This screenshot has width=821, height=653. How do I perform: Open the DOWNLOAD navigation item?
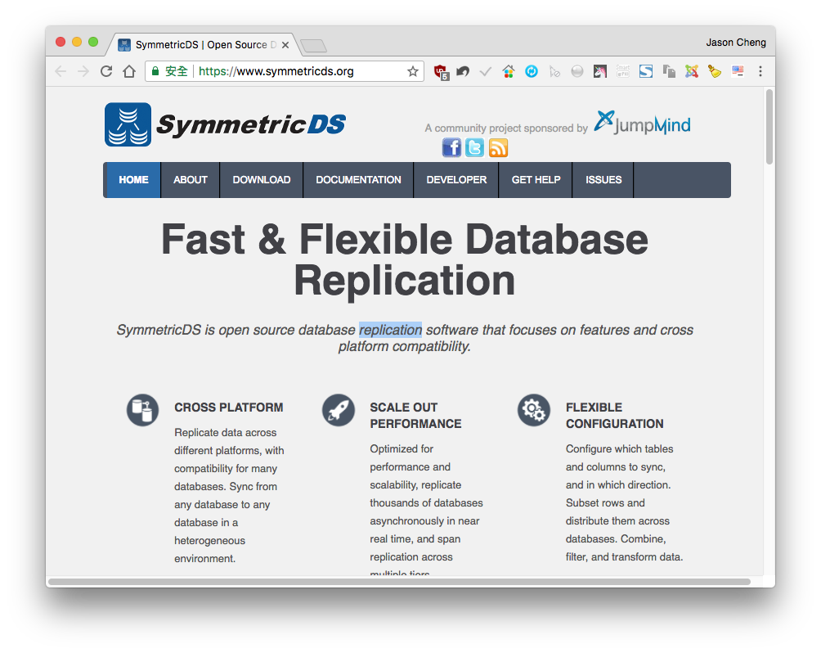click(262, 180)
